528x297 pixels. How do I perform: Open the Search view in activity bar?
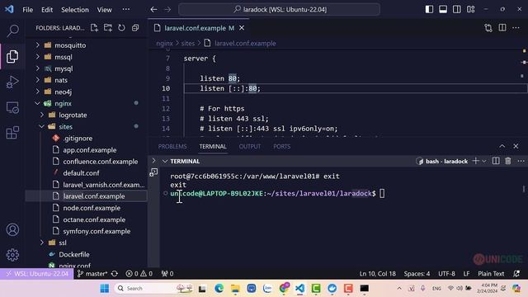click(12, 31)
